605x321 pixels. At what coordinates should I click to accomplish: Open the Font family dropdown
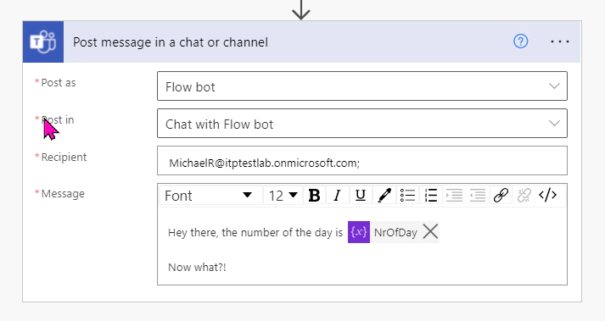pyautogui.click(x=210, y=196)
